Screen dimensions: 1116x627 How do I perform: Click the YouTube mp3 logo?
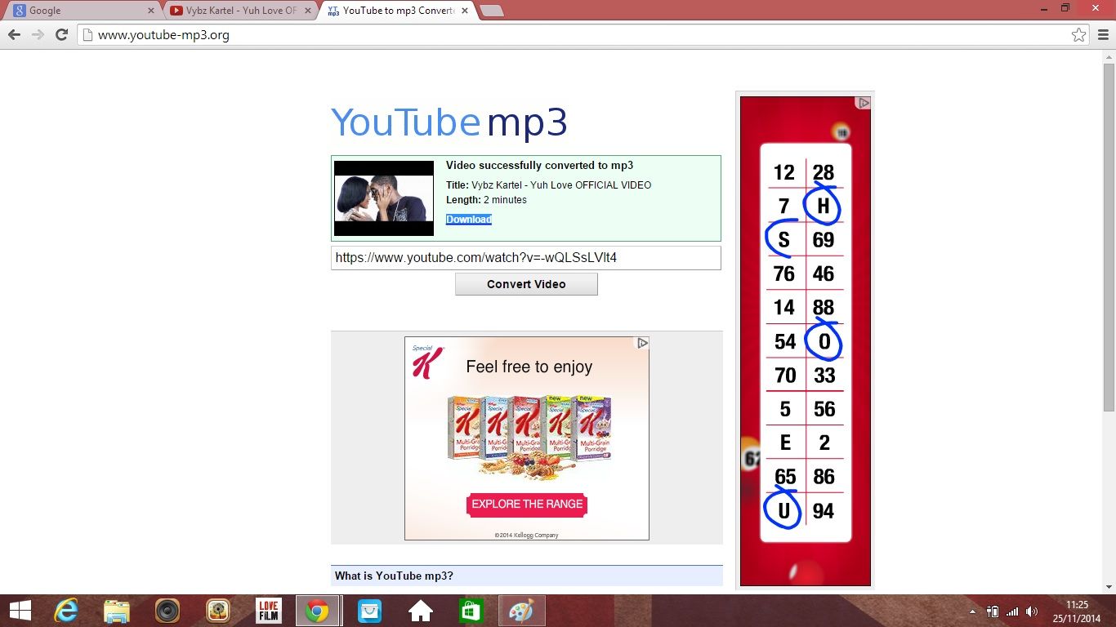(x=449, y=122)
